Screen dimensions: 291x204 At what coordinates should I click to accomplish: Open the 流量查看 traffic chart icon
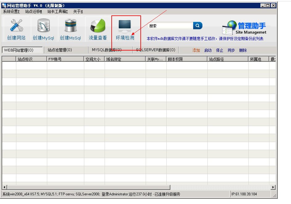98,26
